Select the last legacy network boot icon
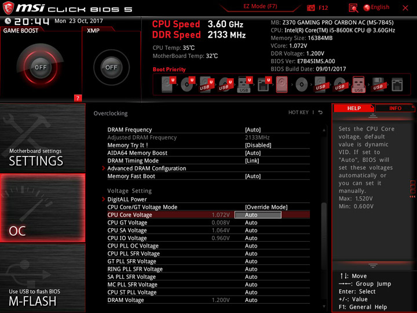 point(397,85)
